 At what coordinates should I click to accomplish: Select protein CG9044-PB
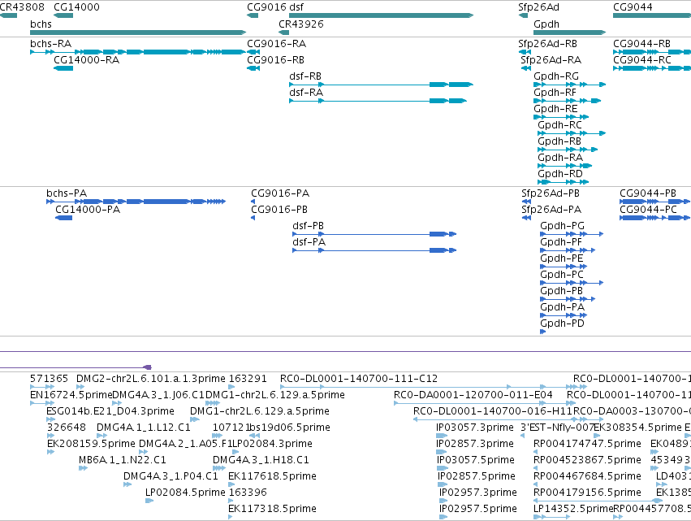pos(654,202)
